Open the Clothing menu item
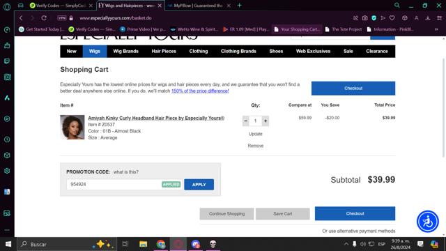Image resolution: width=446 pixels, height=251 pixels. (199, 51)
